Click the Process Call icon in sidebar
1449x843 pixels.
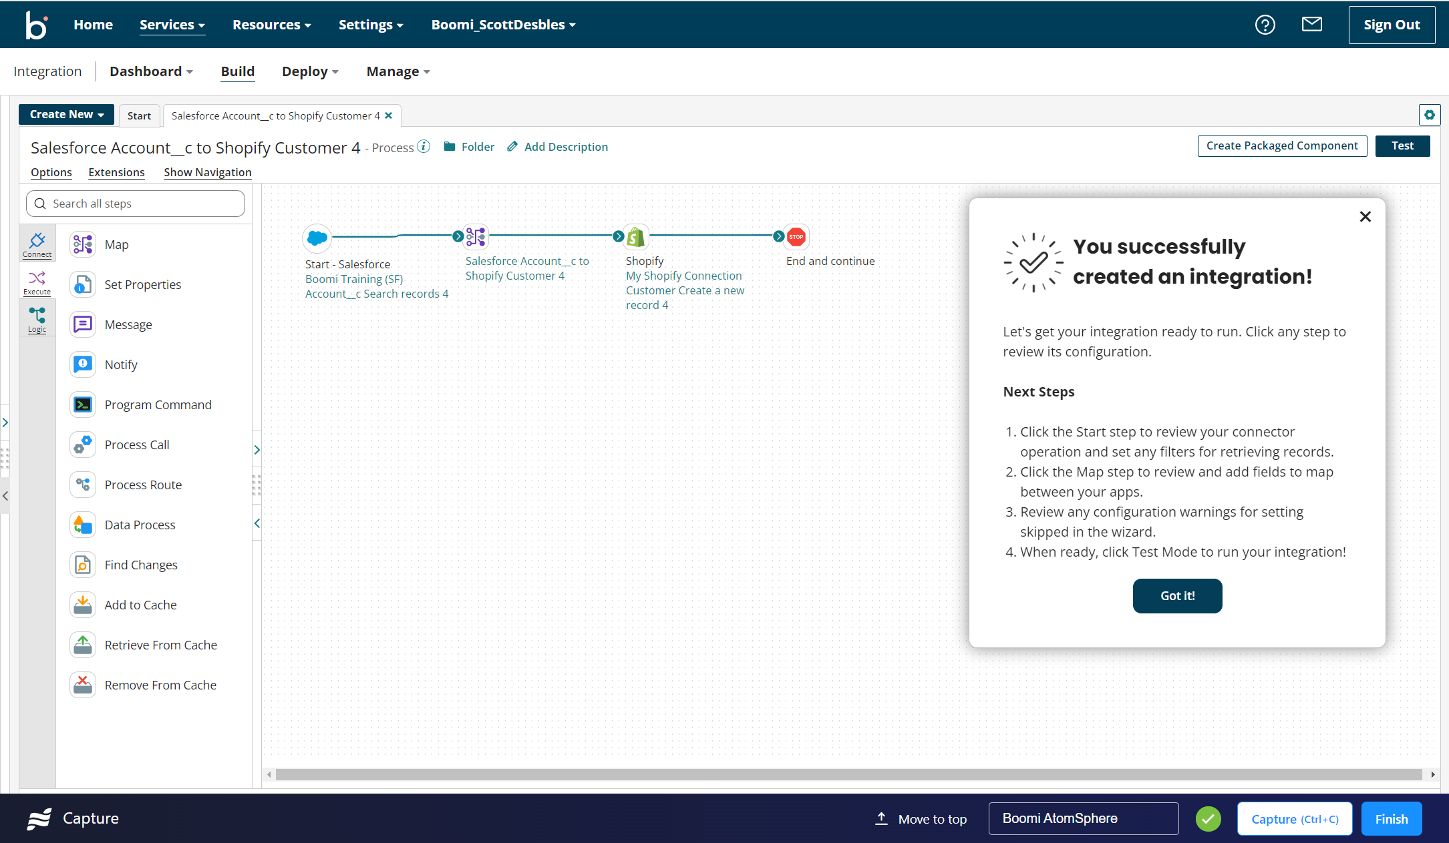point(82,445)
